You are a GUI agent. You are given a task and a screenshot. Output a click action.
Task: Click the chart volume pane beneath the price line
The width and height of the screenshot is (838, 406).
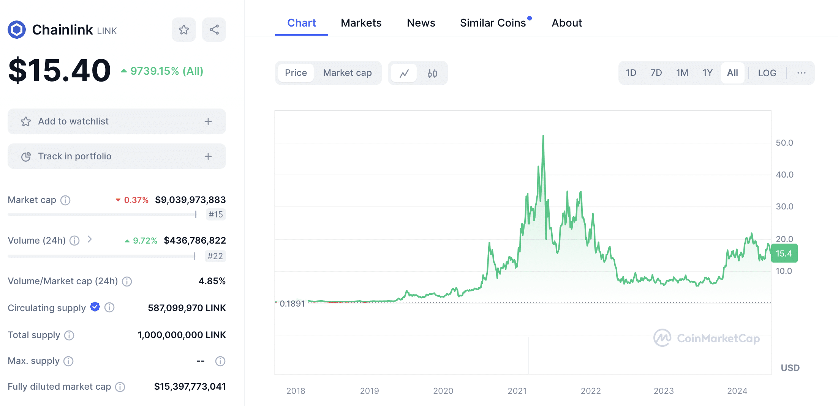coord(523,355)
